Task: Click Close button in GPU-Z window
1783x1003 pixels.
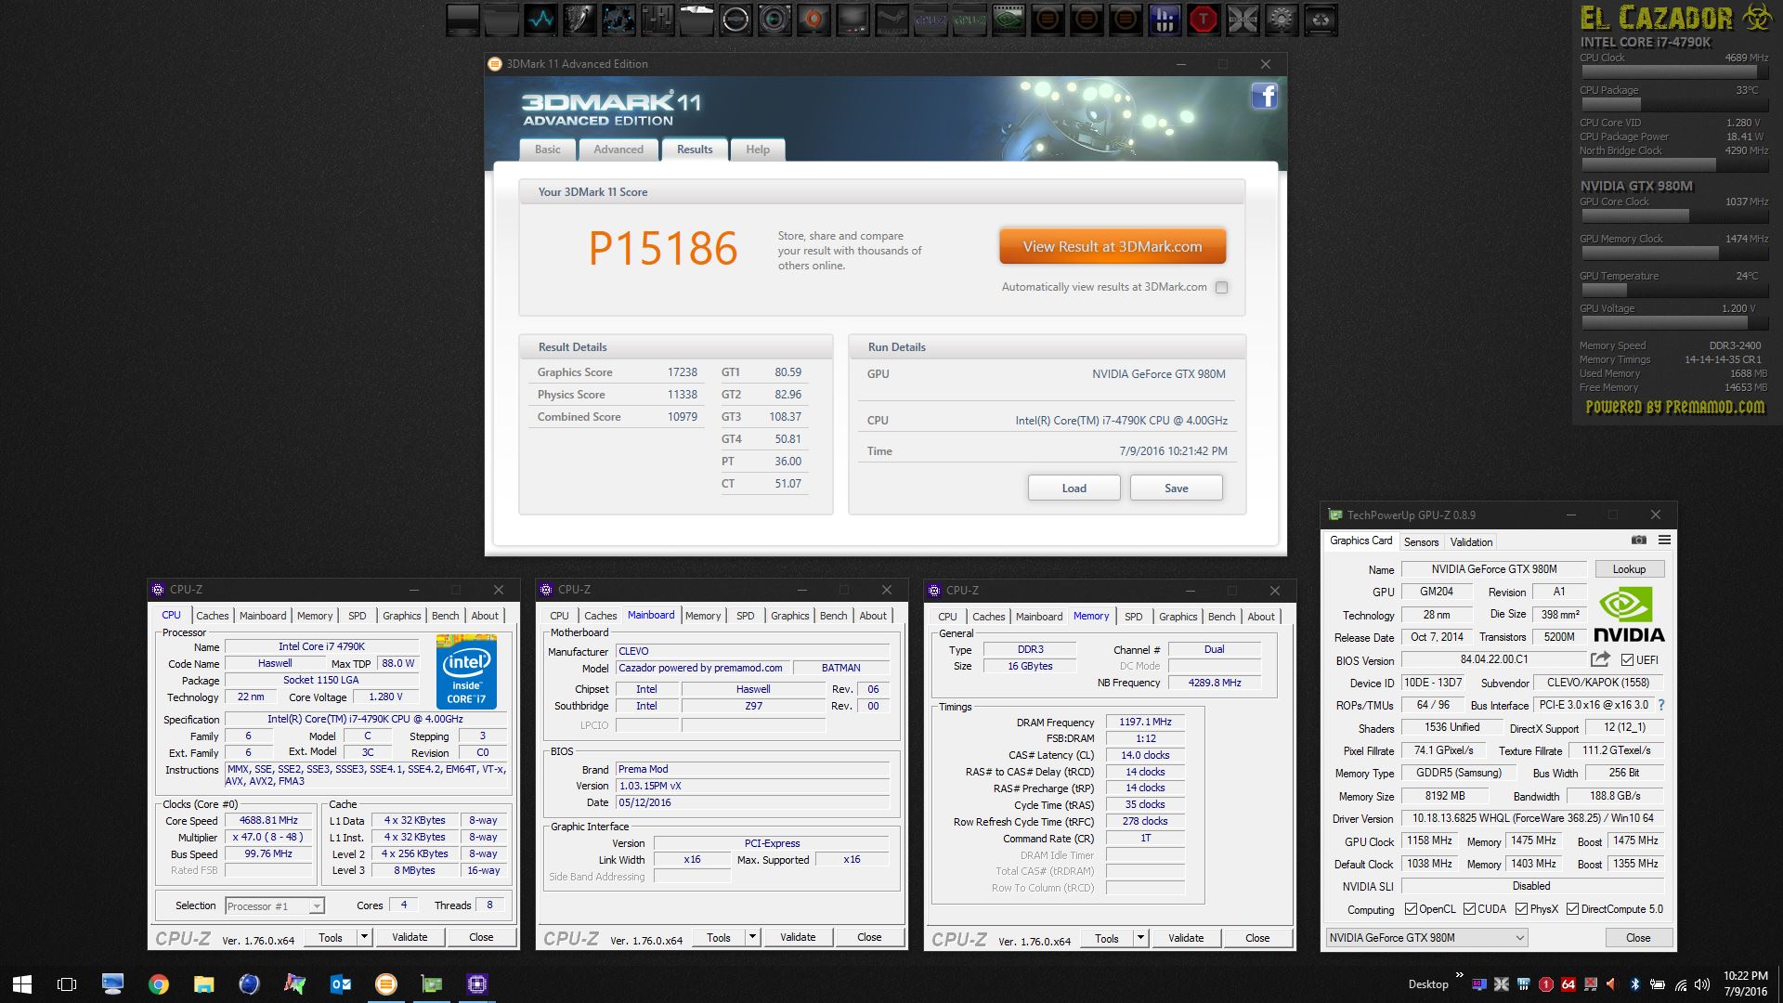Action: coord(1638,938)
